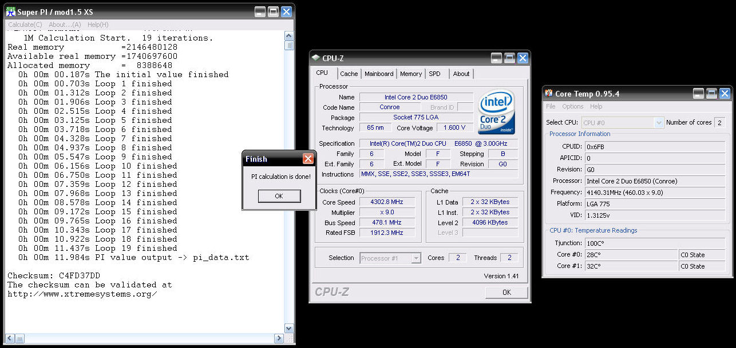
Task: Click the Super PI scrollbar down arrow
Action: pos(289,329)
